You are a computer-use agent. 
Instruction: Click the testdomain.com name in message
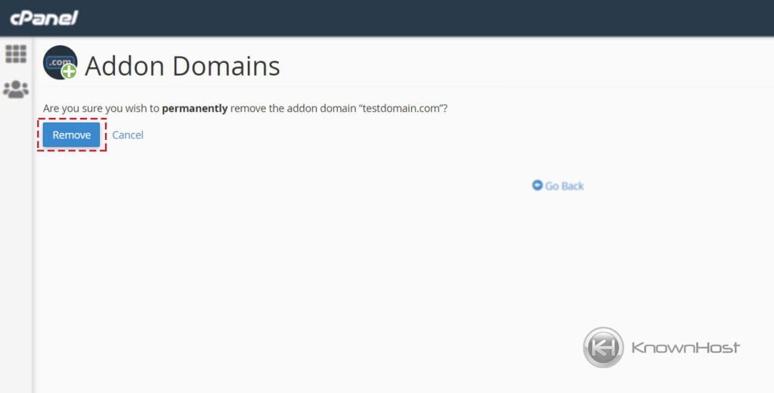pyautogui.click(x=401, y=108)
